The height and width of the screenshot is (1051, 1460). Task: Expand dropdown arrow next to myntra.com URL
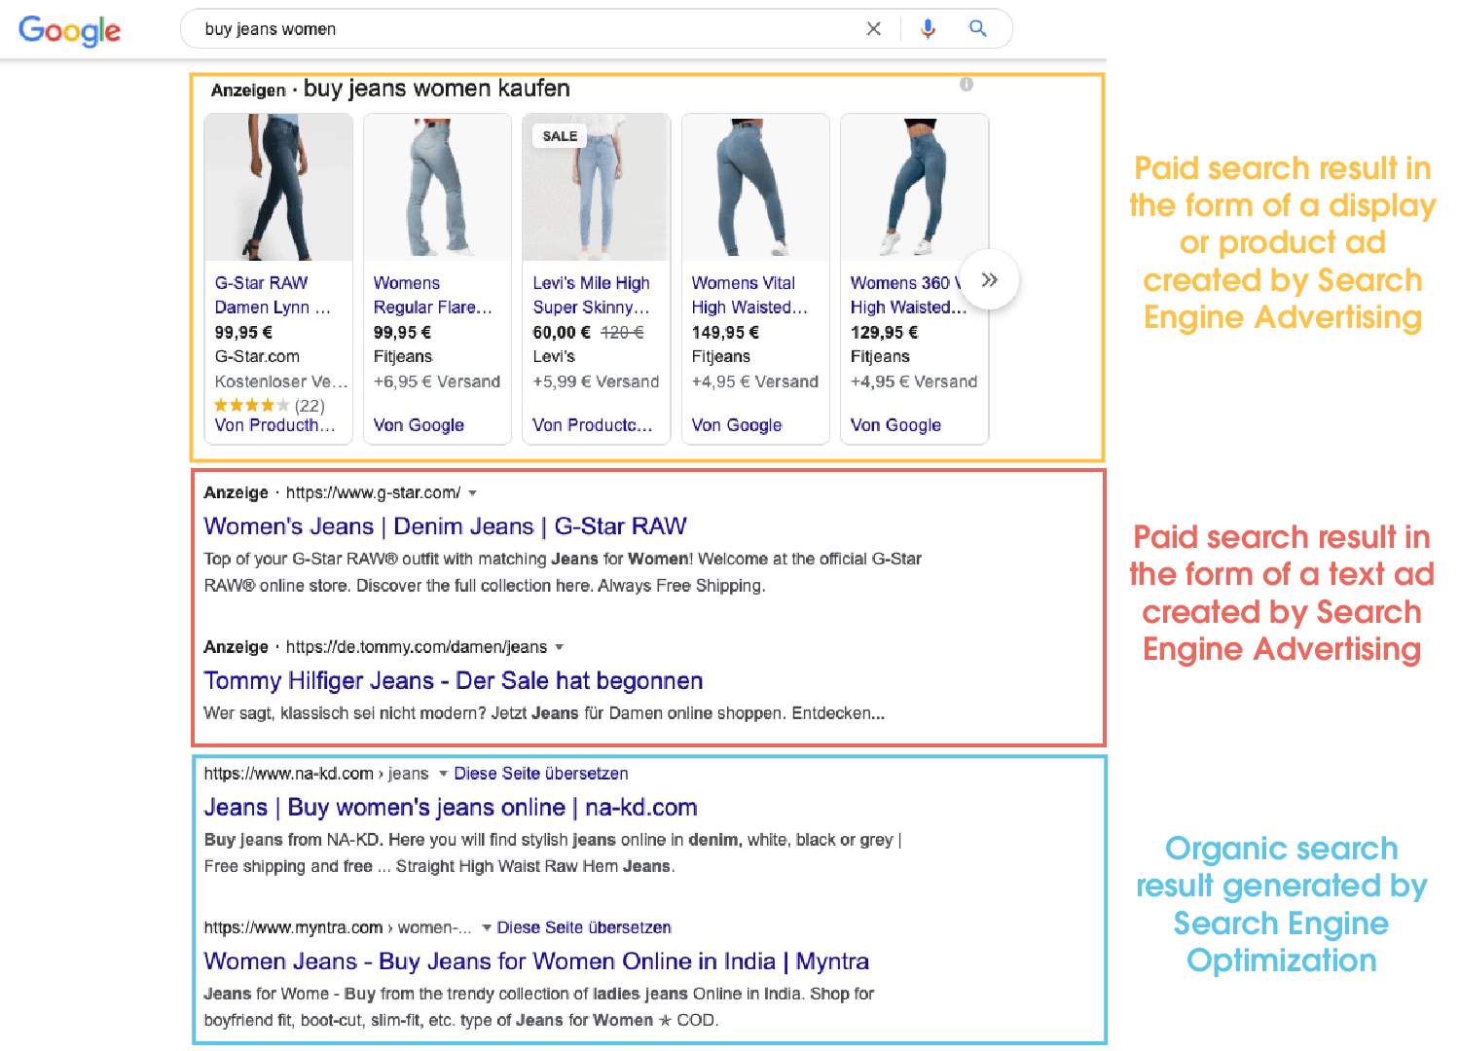pyautogui.click(x=487, y=928)
